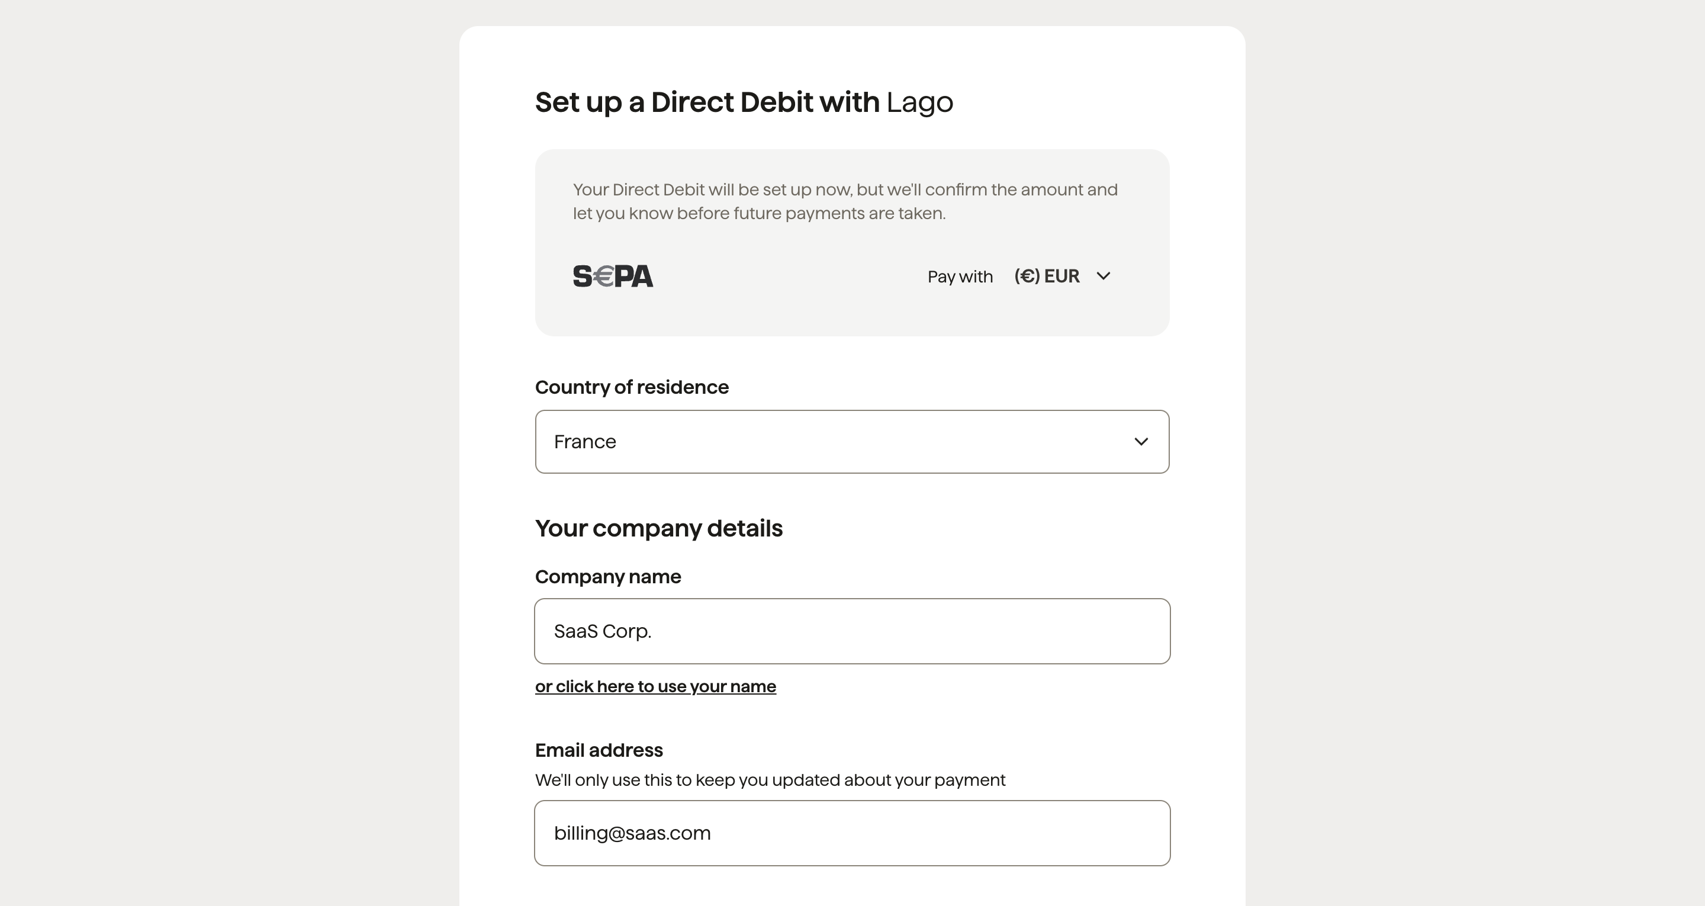Click the SEPA logo

(x=613, y=276)
